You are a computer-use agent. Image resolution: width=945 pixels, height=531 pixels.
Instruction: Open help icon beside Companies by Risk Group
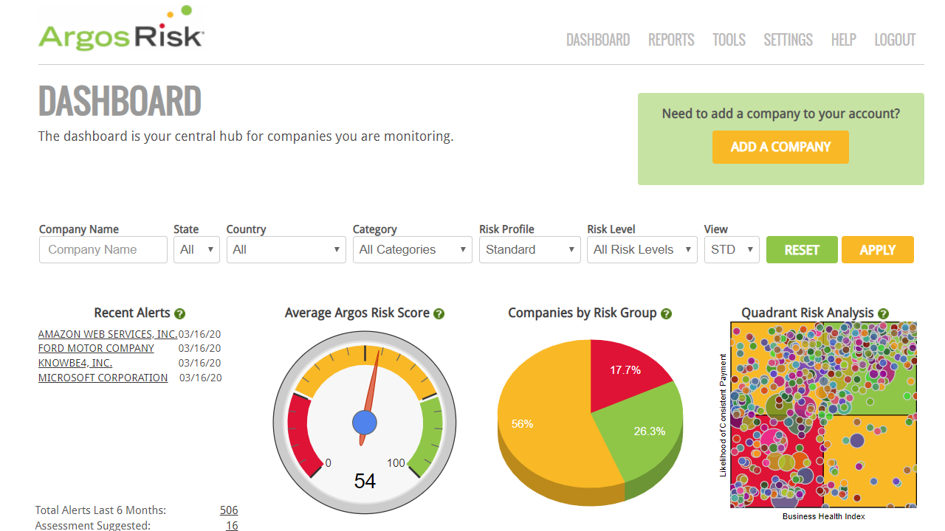(x=667, y=314)
